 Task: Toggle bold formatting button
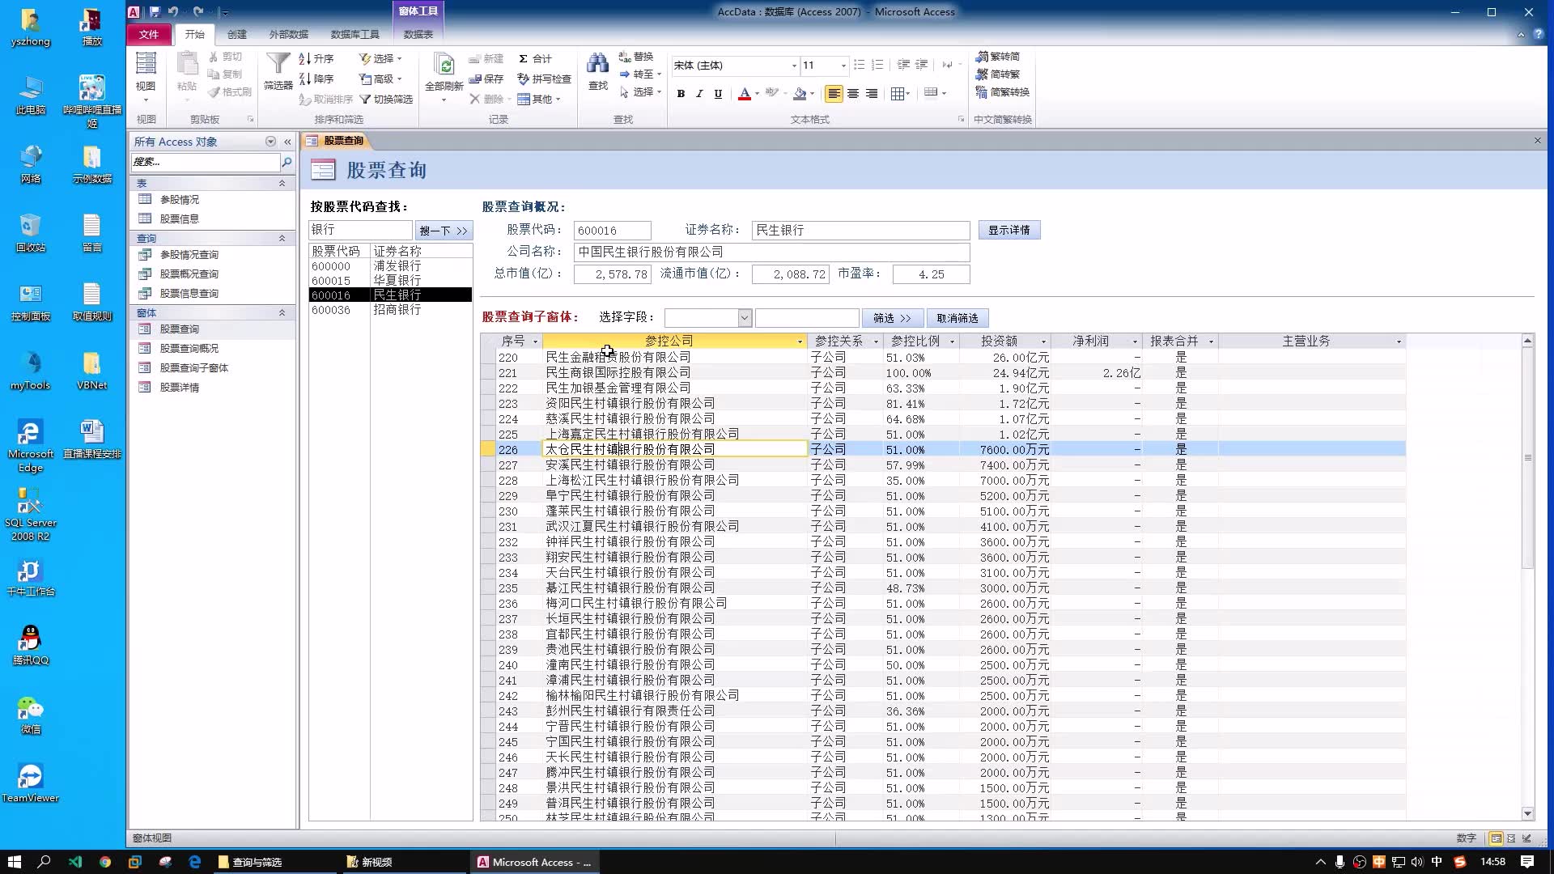(681, 94)
